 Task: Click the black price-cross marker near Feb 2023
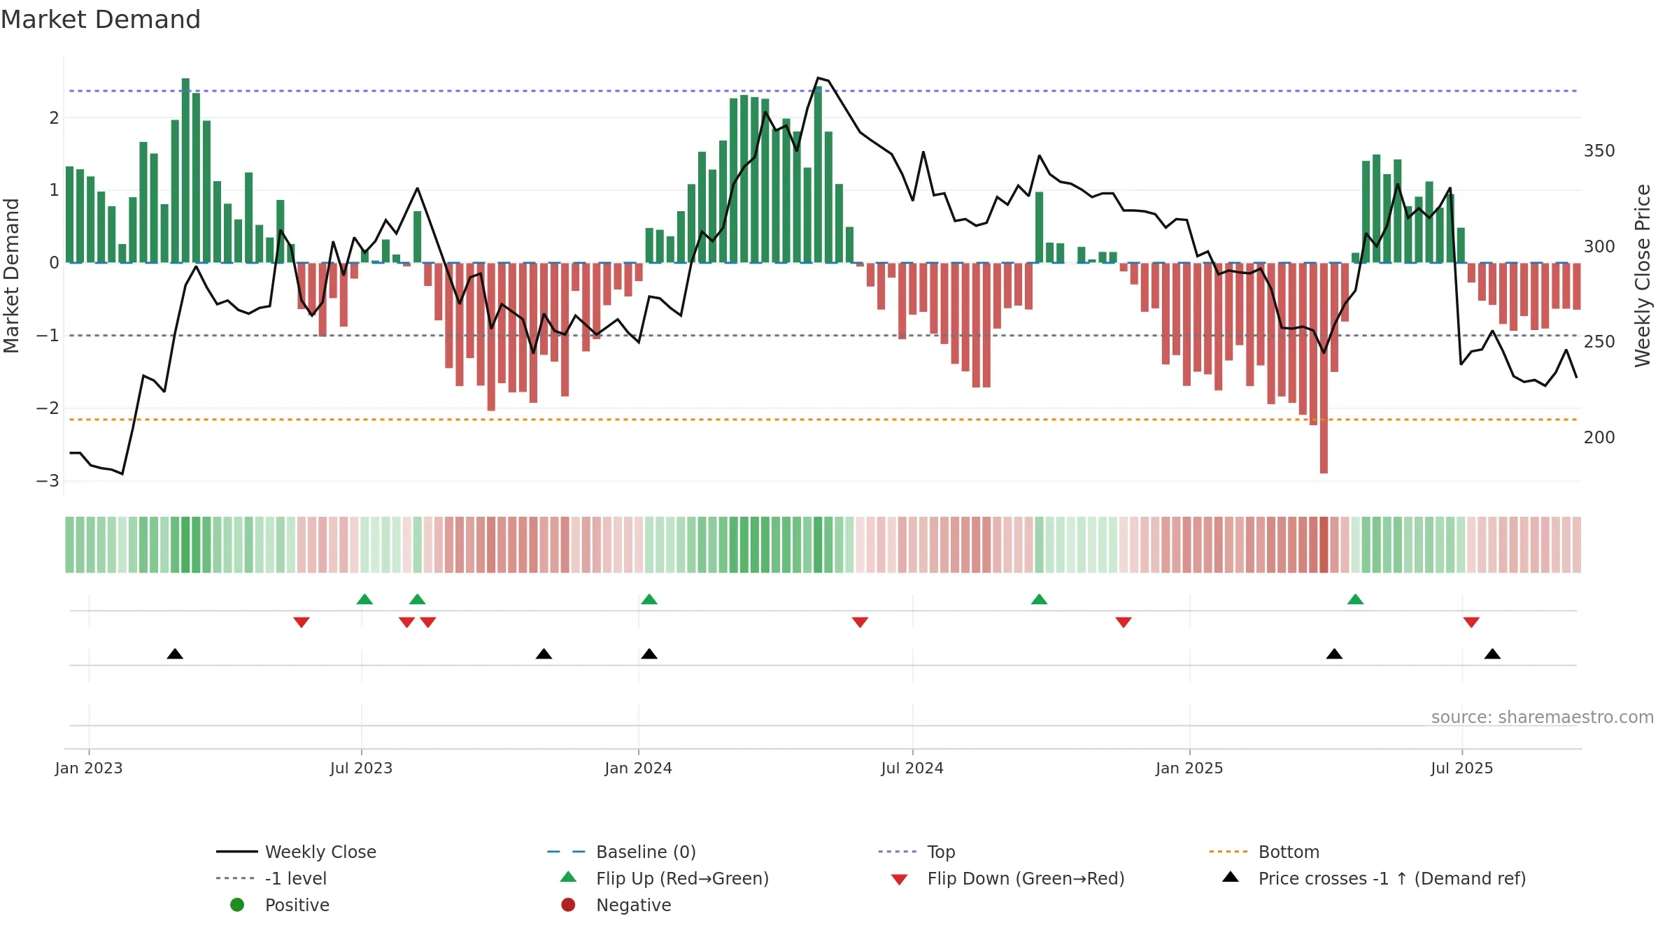pos(175,654)
